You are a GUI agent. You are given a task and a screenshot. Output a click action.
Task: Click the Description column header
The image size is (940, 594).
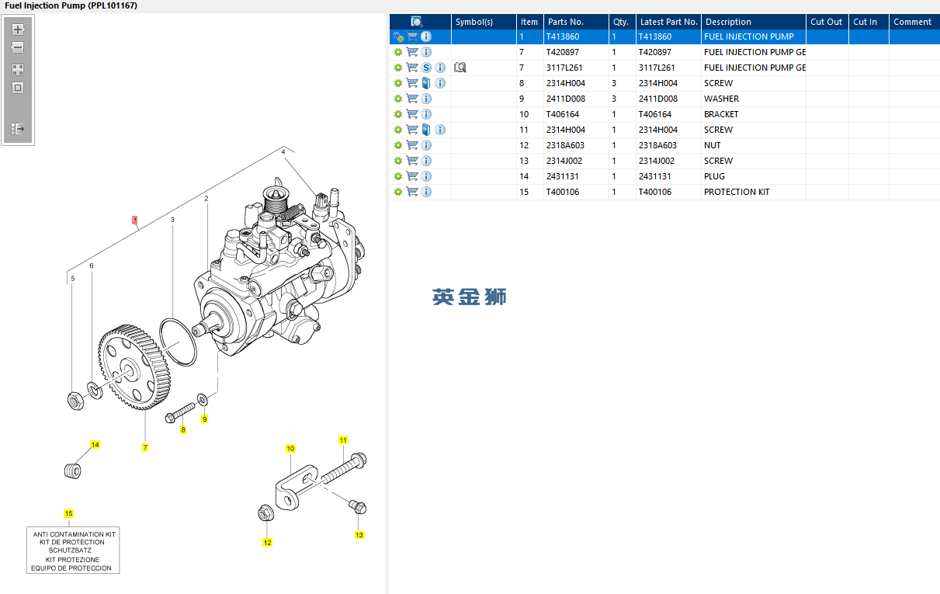click(x=754, y=22)
